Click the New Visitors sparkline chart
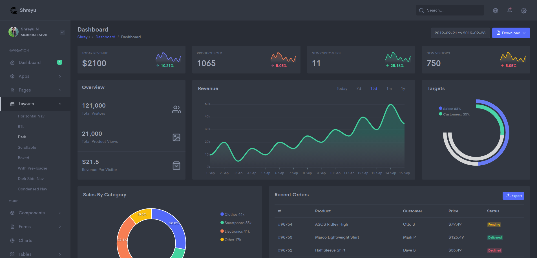Screen dimensions: 537x258 [x=513, y=57]
